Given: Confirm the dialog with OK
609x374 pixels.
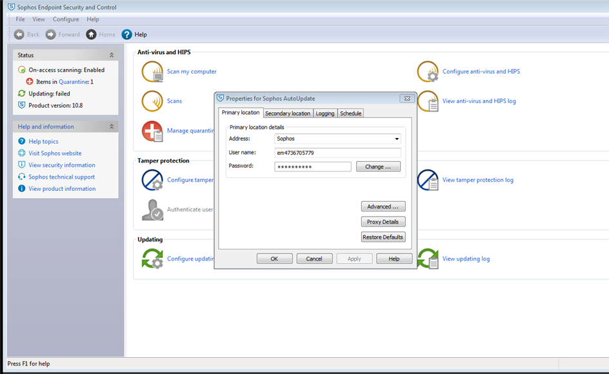Looking at the screenshot, I should point(275,259).
